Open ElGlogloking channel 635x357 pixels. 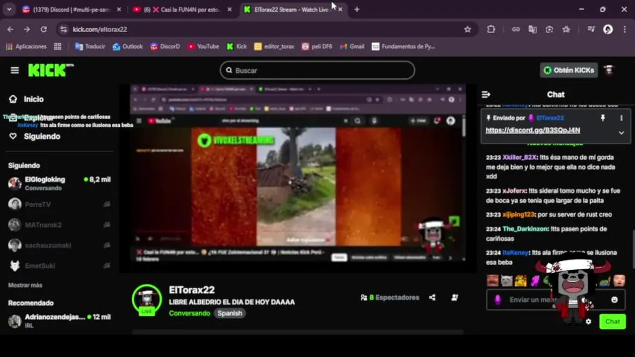[60, 183]
